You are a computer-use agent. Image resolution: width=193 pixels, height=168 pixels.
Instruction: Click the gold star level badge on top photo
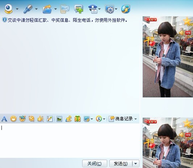(188, 21)
